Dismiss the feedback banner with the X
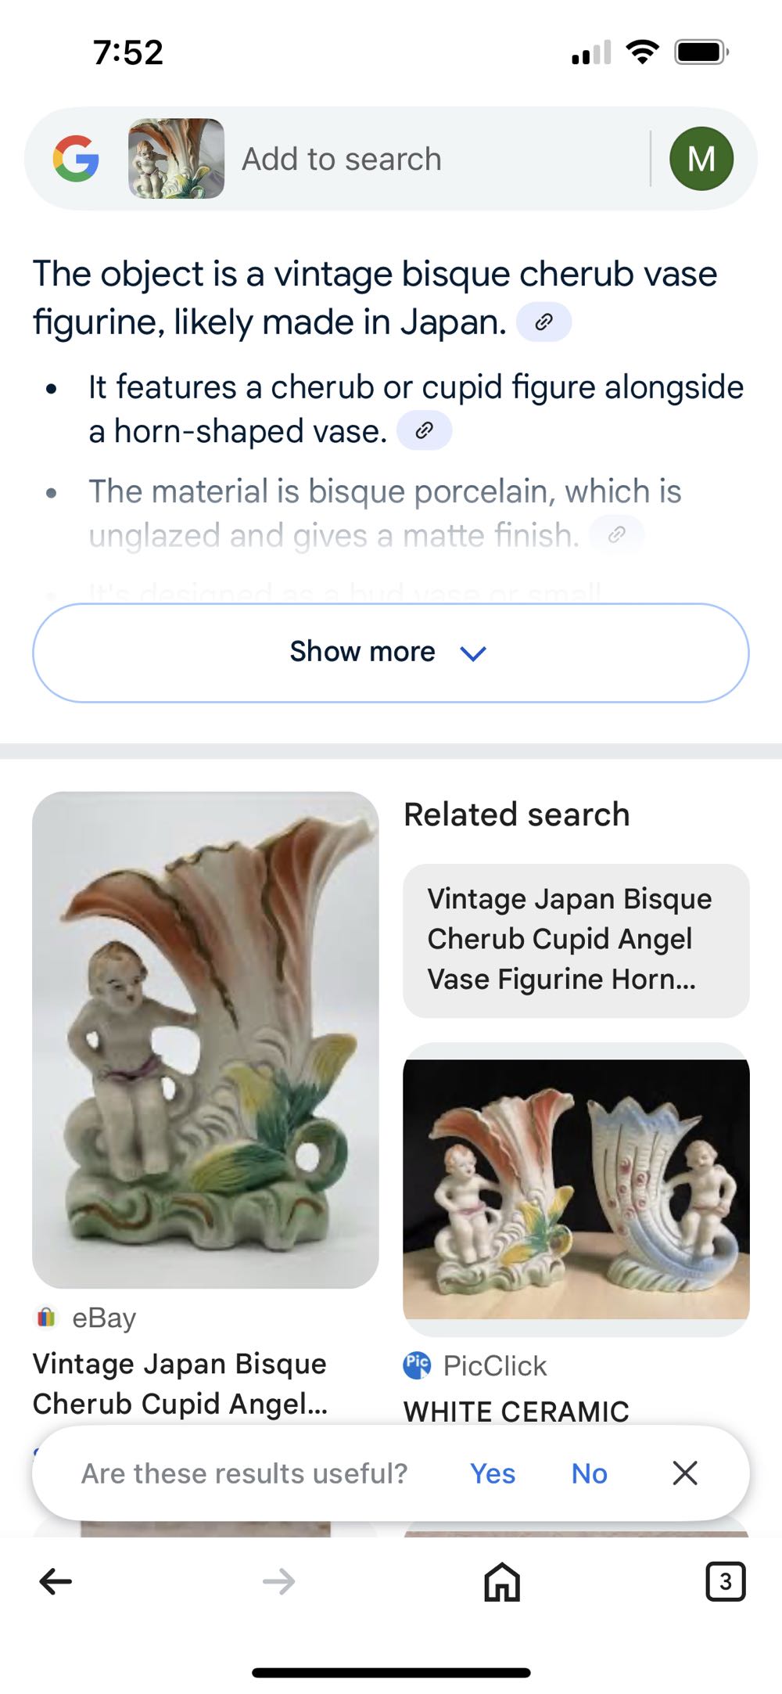This screenshot has width=782, height=1694. (x=685, y=1473)
